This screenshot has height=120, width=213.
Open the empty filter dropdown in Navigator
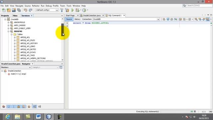(45, 67)
